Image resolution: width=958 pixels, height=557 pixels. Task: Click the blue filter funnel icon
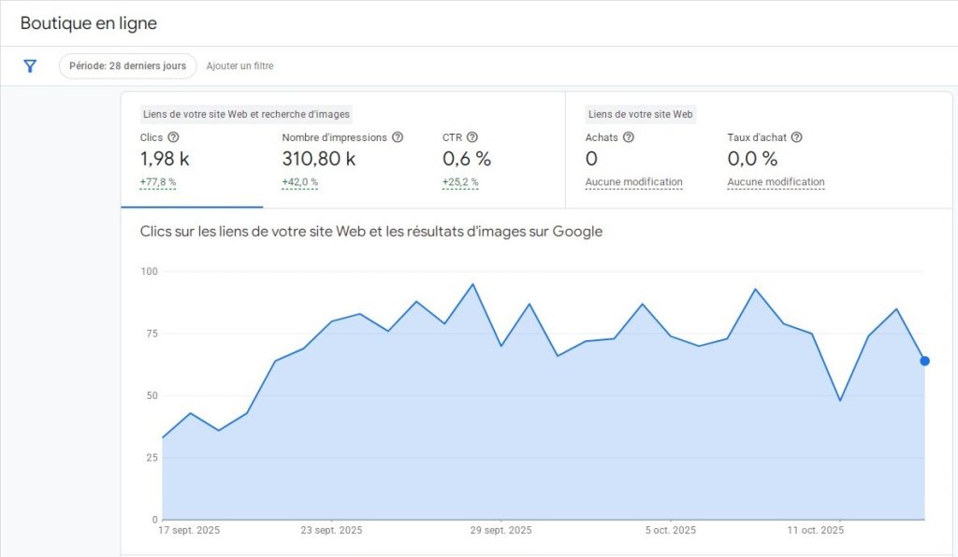pos(30,66)
